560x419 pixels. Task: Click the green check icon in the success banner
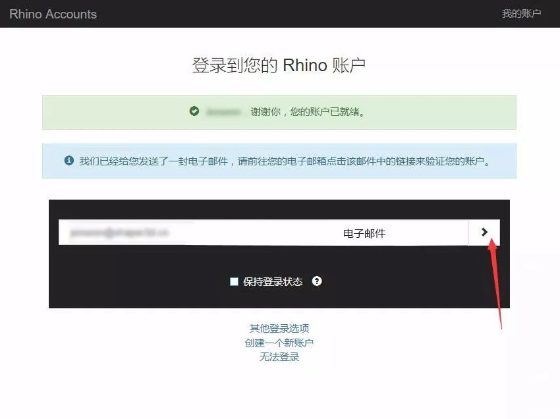pyautogui.click(x=194, y=111)
